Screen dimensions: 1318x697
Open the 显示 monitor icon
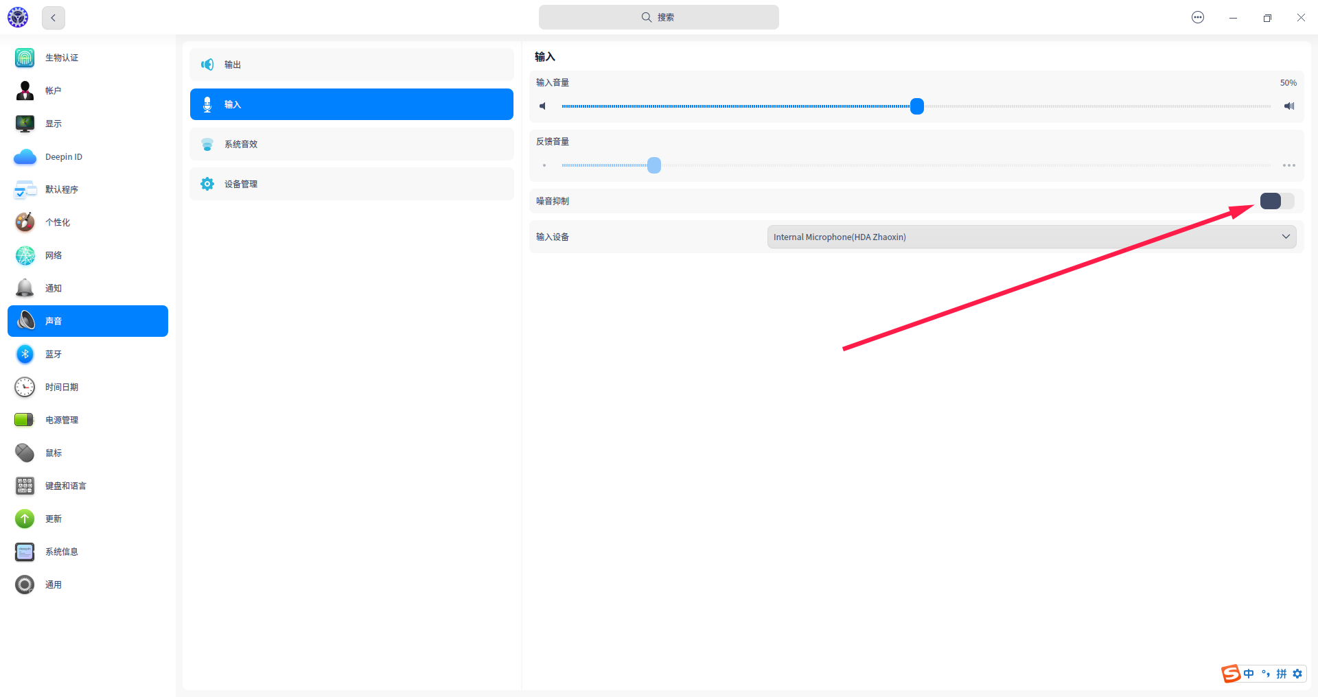(25, 123)
